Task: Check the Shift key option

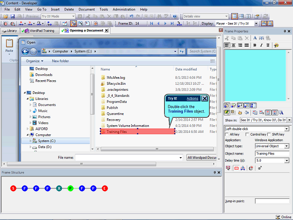Action: click(x=269, y=134)
